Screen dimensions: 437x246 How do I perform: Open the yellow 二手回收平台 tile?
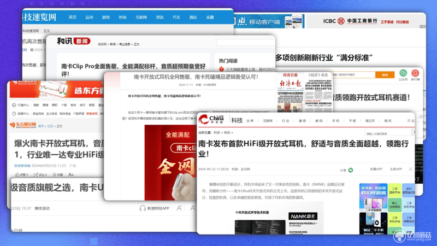pyautogui.click(x=394, y=191)
